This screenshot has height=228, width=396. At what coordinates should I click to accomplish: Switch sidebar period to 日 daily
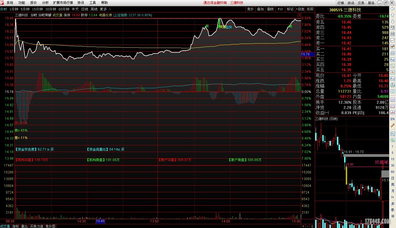point(392,178)
